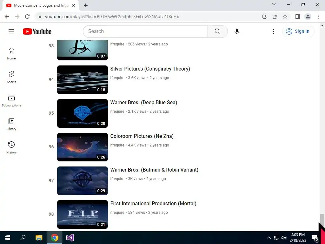Show hidden tray icons chevron
Screen dimensions: 325x244
269,238
